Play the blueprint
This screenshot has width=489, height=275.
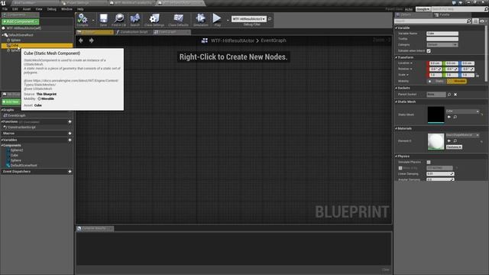pos(217,20)
